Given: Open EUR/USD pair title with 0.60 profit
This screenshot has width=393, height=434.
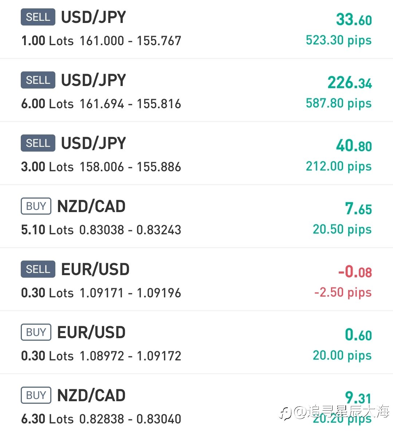Looking at the screenshot, I should pyautogui.click(x=91, y=332).
